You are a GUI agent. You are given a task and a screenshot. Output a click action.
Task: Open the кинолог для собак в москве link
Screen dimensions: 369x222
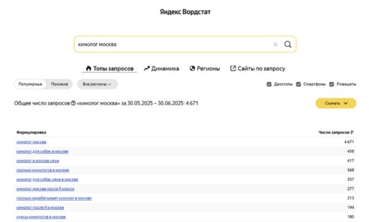coord(43,151)
